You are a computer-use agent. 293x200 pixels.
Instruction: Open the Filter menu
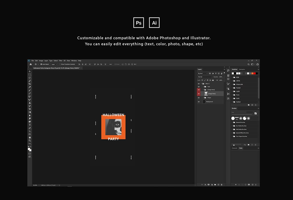coord(61,60)
